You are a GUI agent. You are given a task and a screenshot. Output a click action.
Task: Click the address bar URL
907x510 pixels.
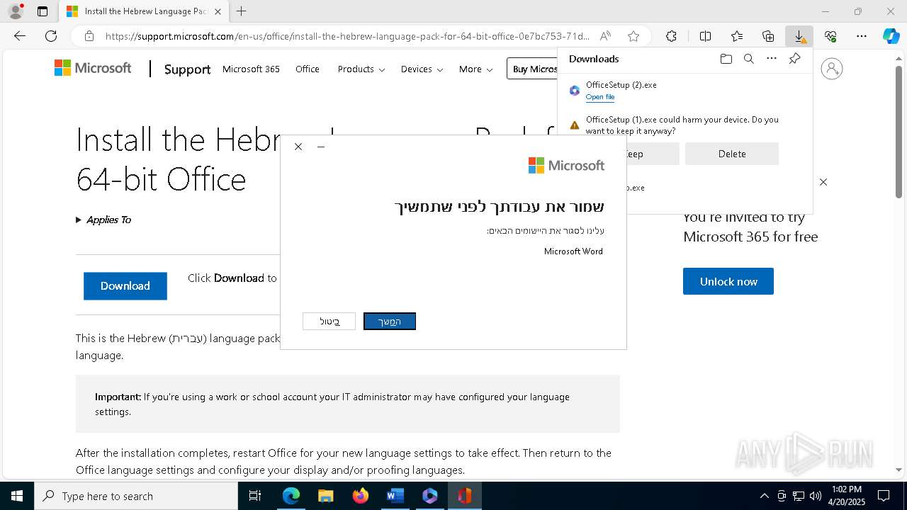pyautogui.click(x=347, y=36)
